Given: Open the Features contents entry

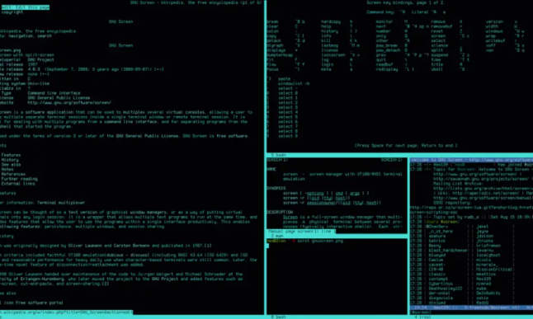Looking at the screenshot, I should click(x=11, y=155).
